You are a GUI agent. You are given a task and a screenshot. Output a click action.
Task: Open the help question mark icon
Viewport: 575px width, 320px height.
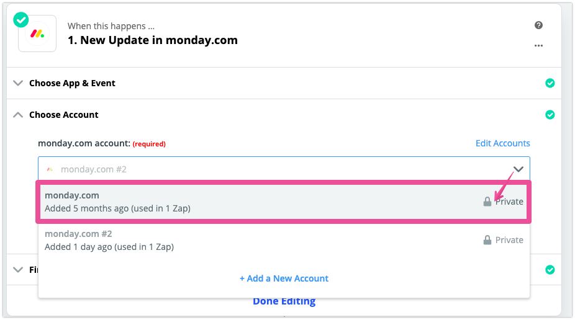[x=538, y=25]
